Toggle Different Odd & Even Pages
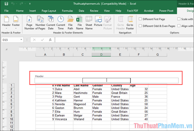This screenshot has width=194, height=131. click(x=141, y=26)
